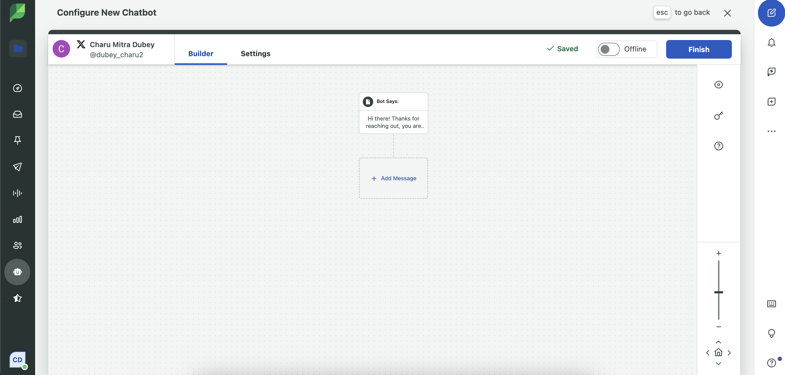Image resolution: width=785 pixels, height=375 pixels.
Task: Pan canvas right with right chevron
Action: coord(729,353)
